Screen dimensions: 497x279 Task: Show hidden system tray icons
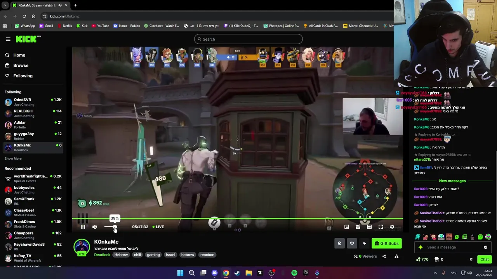coord(435,273)
